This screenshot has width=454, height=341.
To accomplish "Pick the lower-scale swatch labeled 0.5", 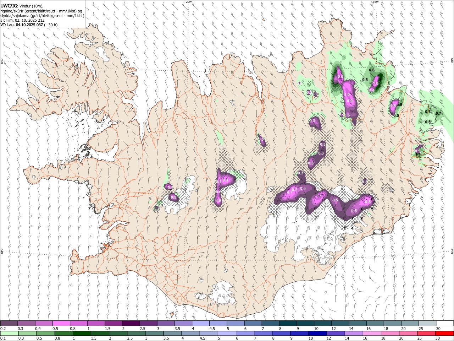I will (x=45, y=333).
